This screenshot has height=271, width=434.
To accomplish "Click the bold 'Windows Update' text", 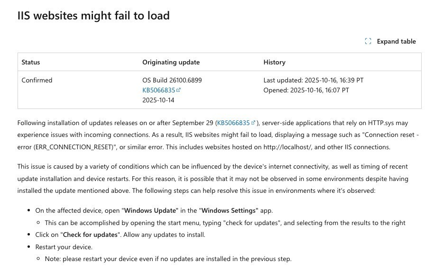I will coord(150,210).
